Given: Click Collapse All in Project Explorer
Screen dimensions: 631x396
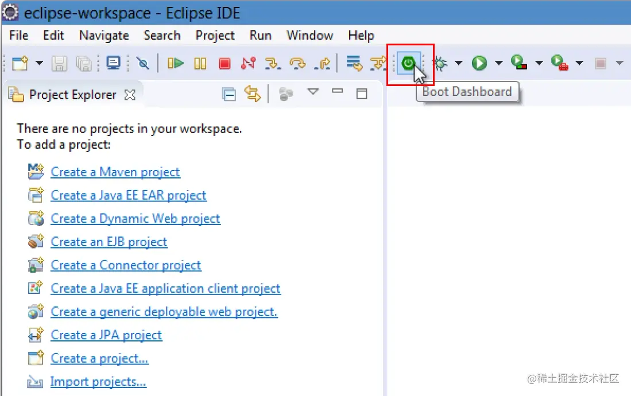Looking at the screenshot, I should pos(229,94).
